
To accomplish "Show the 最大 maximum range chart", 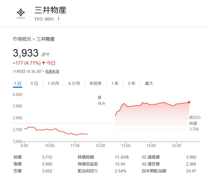I will [149, 83].
